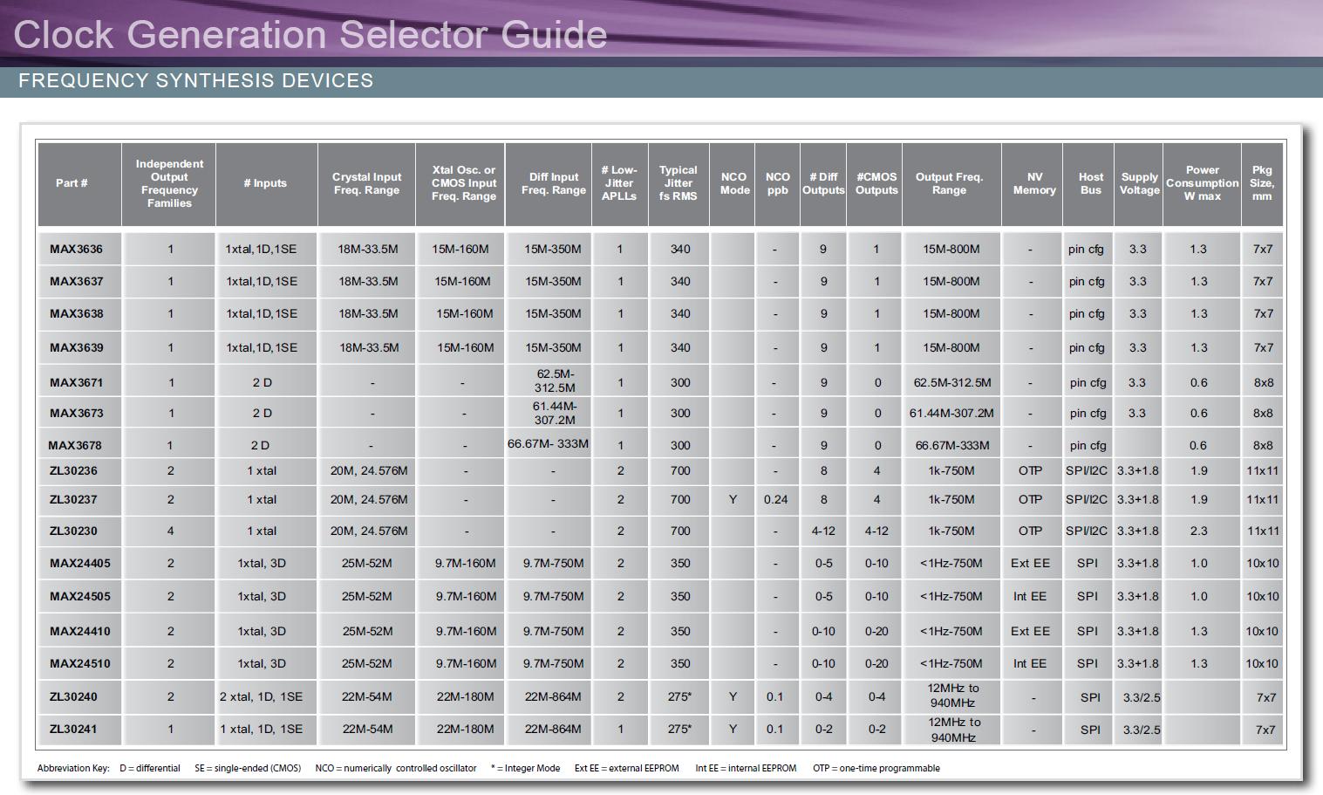Click the MAX3636 part number cell

click(76, 249)
